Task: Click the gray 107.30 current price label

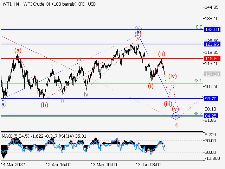Action: tap(212, 74)
